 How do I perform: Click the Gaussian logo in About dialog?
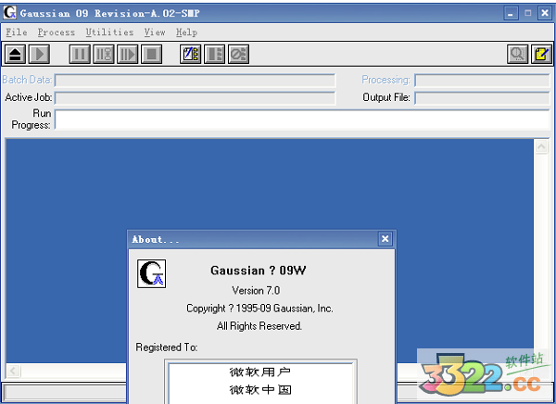pos(151,274)
